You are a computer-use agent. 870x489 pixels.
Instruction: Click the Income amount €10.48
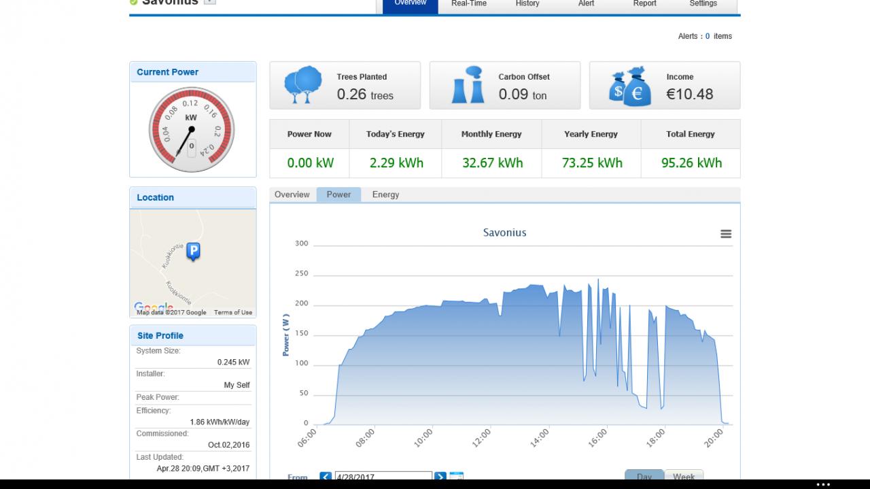tap(690, 95)
